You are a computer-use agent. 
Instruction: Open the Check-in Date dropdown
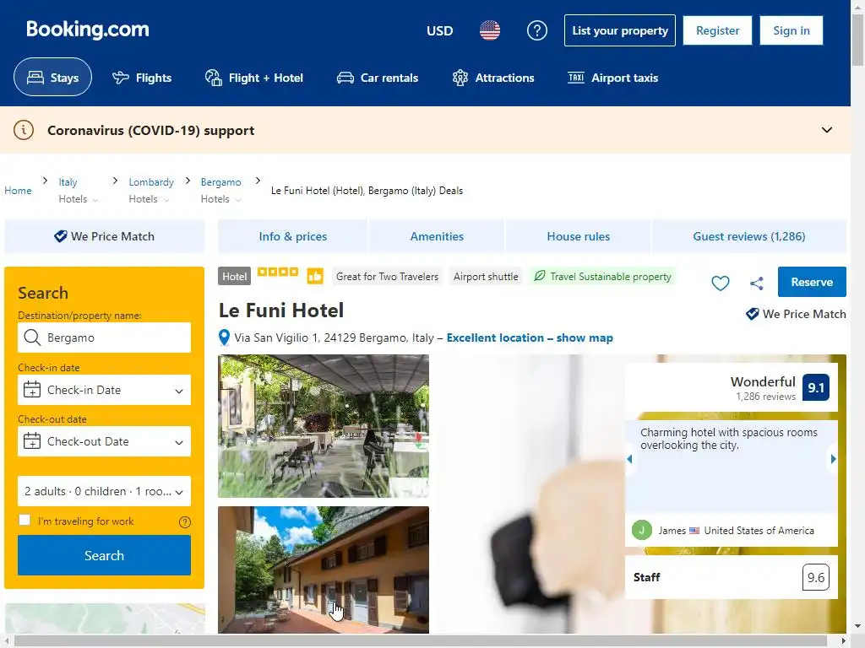pyautogui.click(x=104, y=390)
